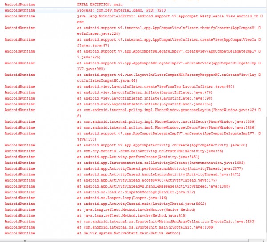The height and width of the screenshot is (242, 267).
Task: Select the ActivityThread.handleLaunchActivity line
Action: 159,175
